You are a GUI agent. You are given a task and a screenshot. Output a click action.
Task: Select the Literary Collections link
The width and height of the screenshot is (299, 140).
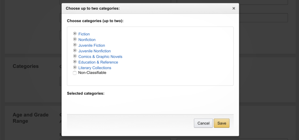click(x=95, y=68)
